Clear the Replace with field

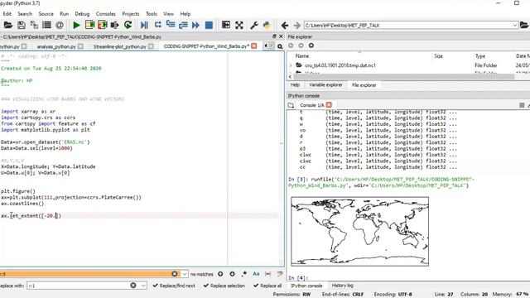click(x=133, y=286)
